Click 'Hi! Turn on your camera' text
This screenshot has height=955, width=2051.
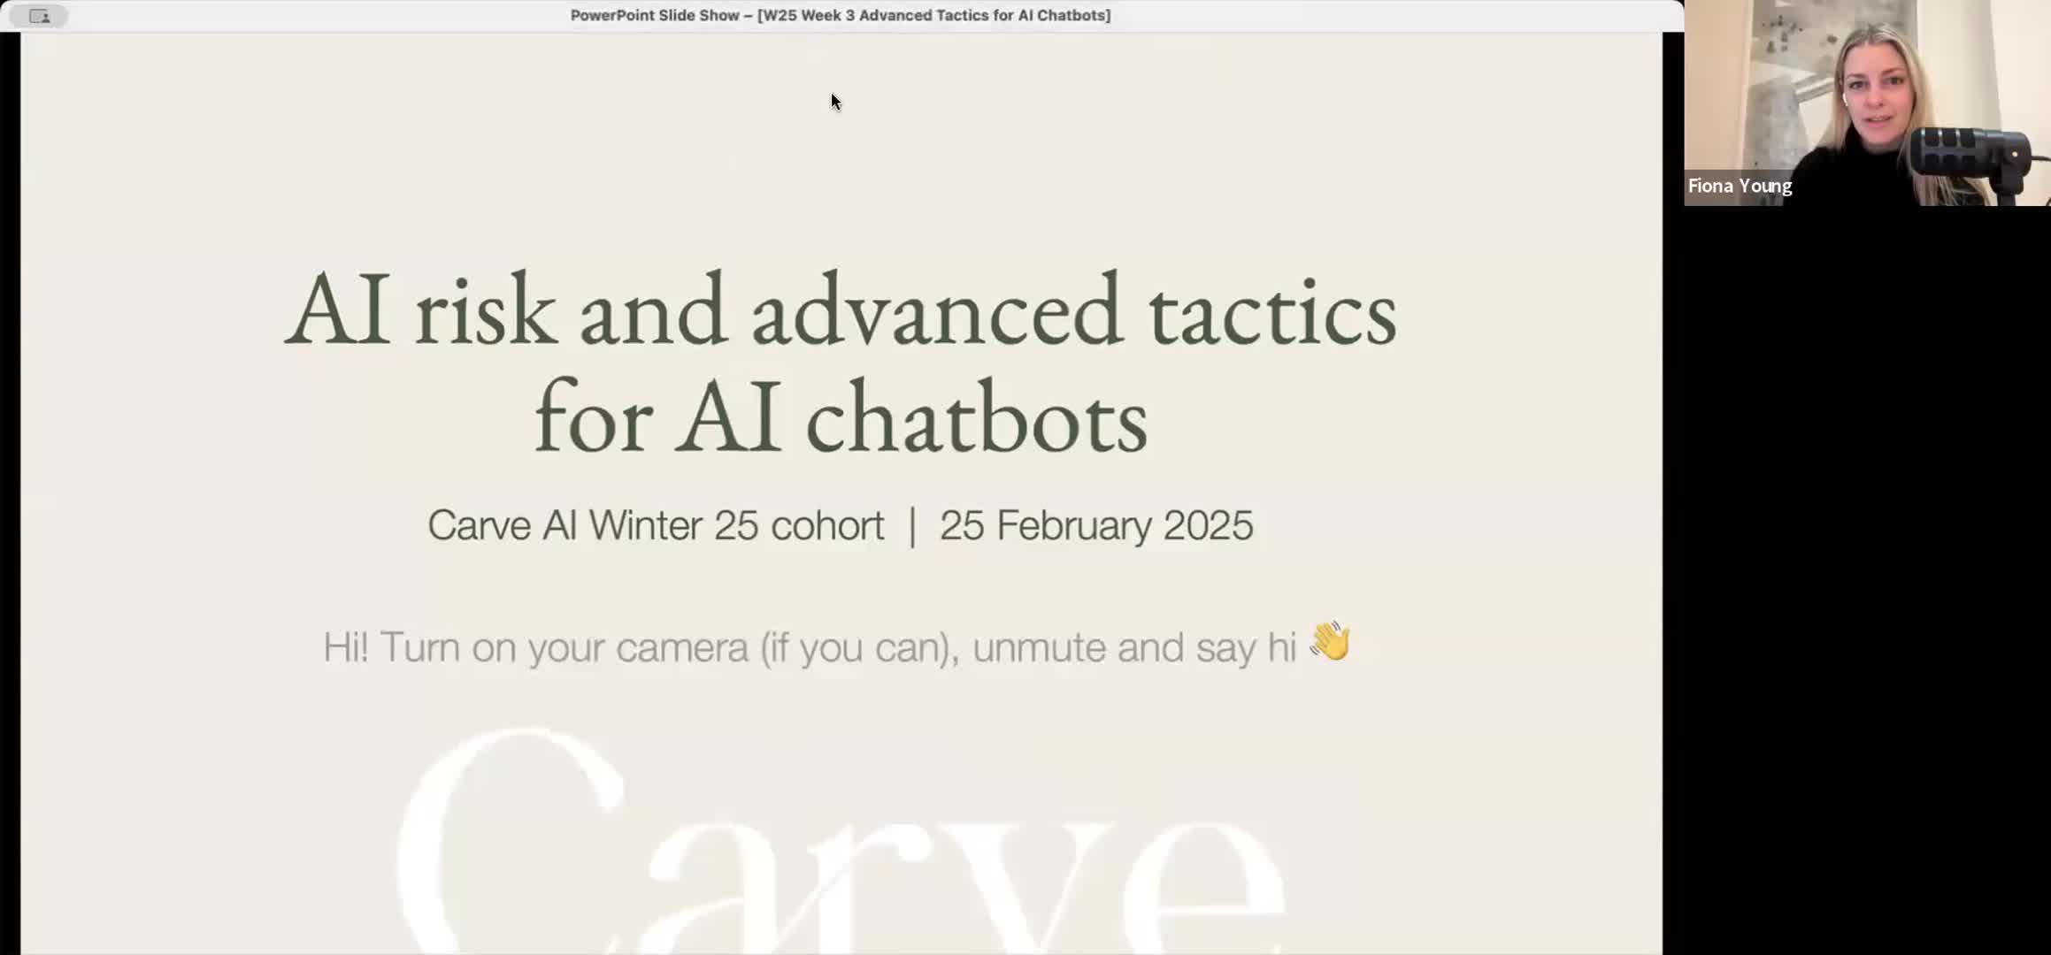pos(534,647)
